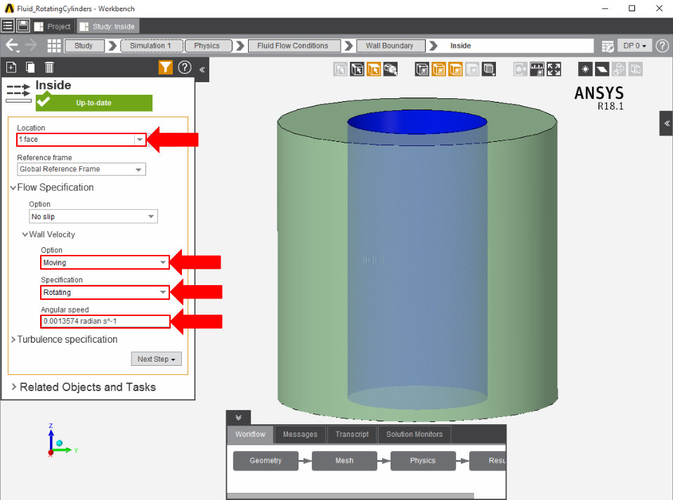The image size is (673, 500).
Task: Open the DP 0 dropdown
Action: 635,46
